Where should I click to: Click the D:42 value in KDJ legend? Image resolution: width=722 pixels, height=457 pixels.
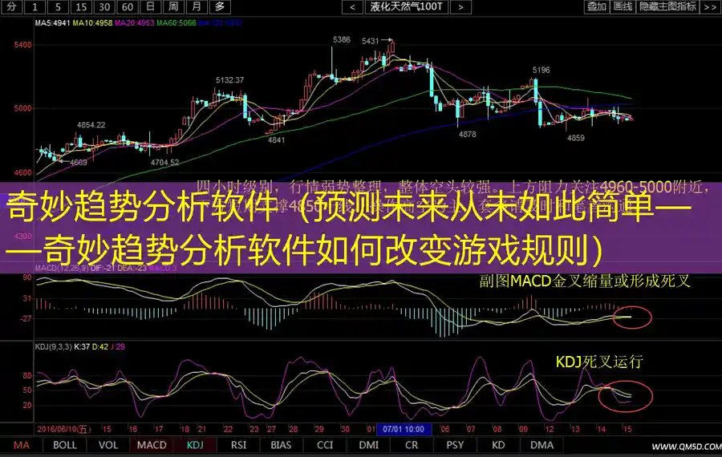(100, 346)
